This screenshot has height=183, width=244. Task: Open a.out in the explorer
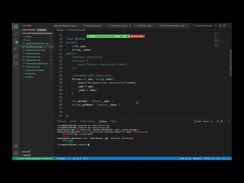37,40
